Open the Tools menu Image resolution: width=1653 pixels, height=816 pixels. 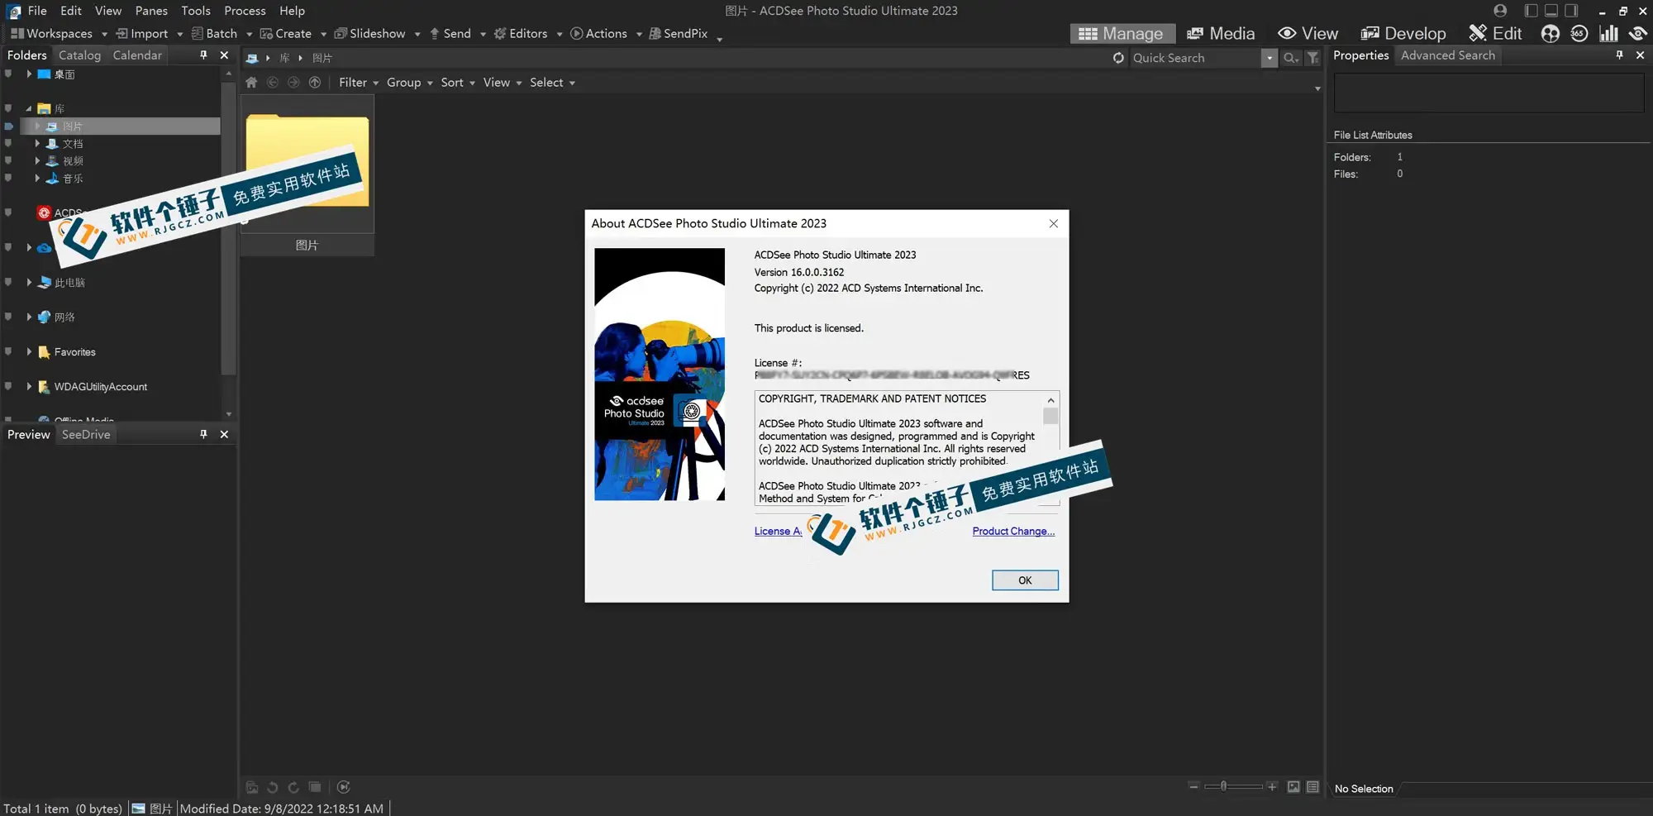[196, 11]
